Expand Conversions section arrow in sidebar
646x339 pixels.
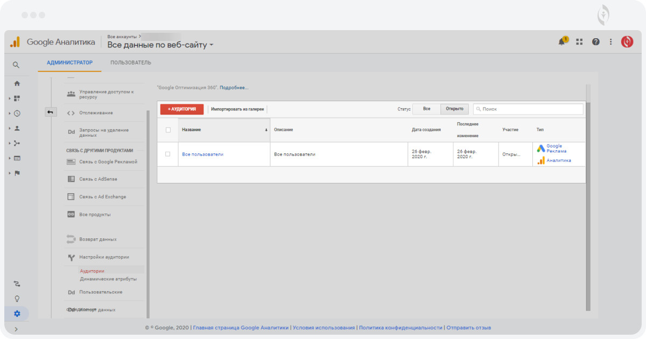[x=10, y=173]
